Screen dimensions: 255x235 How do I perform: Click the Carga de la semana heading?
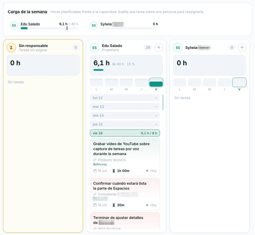click(27, 12)
